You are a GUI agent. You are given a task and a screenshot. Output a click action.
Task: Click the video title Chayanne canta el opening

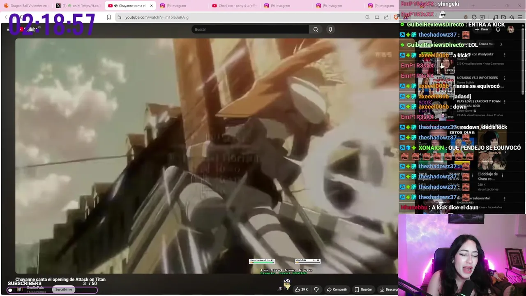[60, 280]
